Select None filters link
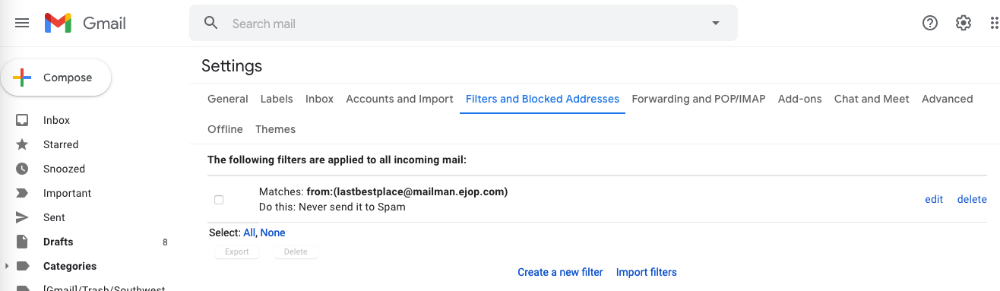1000x291 pixels. click(273, 232)
